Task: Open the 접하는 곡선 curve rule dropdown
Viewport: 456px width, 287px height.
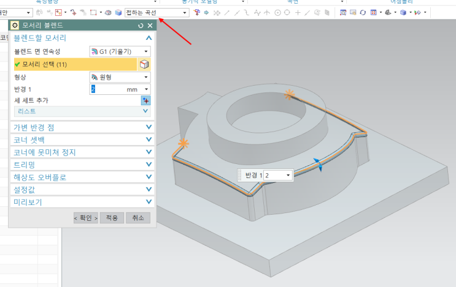Action: click(x=185, y=12)
